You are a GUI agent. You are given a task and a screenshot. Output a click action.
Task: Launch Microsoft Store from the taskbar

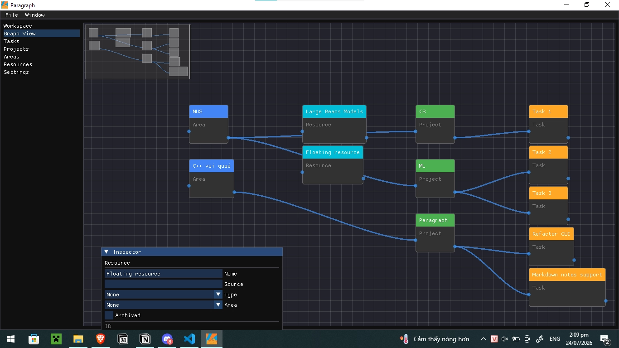pyautogui.click(x=34, y=339)
